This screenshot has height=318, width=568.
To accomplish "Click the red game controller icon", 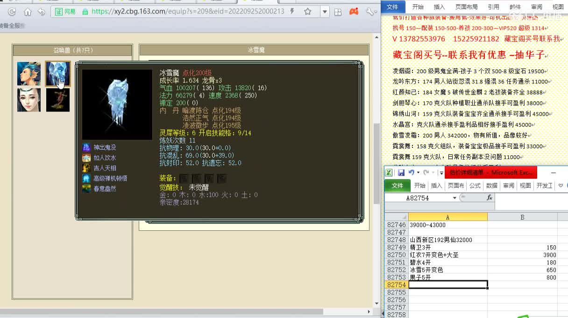I will click(355, 11).
